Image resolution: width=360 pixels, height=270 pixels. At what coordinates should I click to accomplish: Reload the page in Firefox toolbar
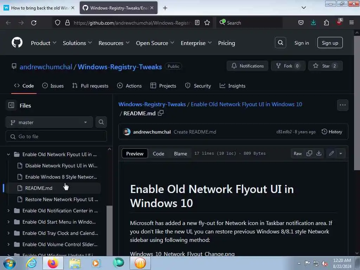[34, 23]
